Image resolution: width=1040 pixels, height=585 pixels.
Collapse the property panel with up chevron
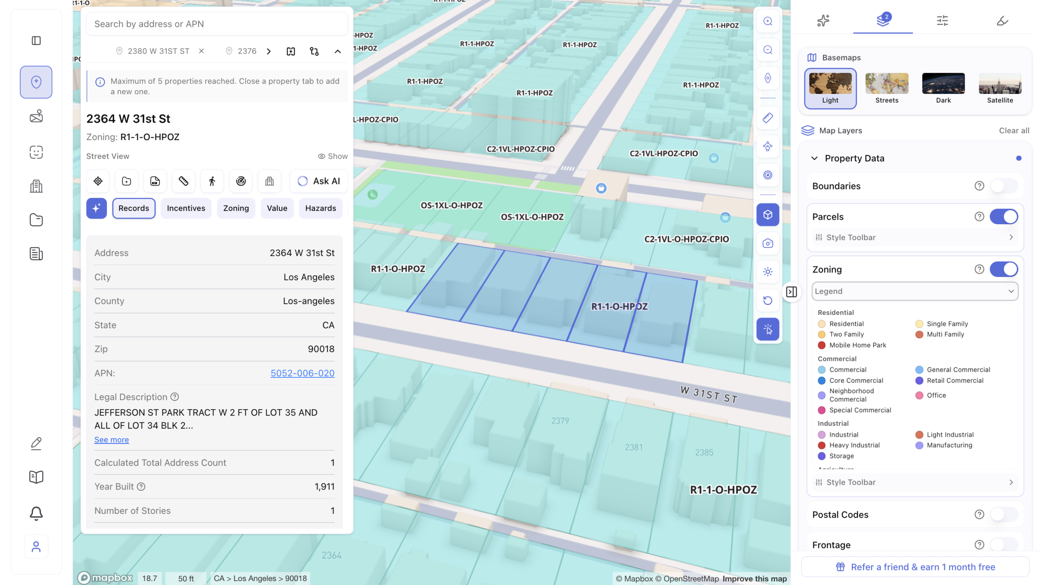338,51
